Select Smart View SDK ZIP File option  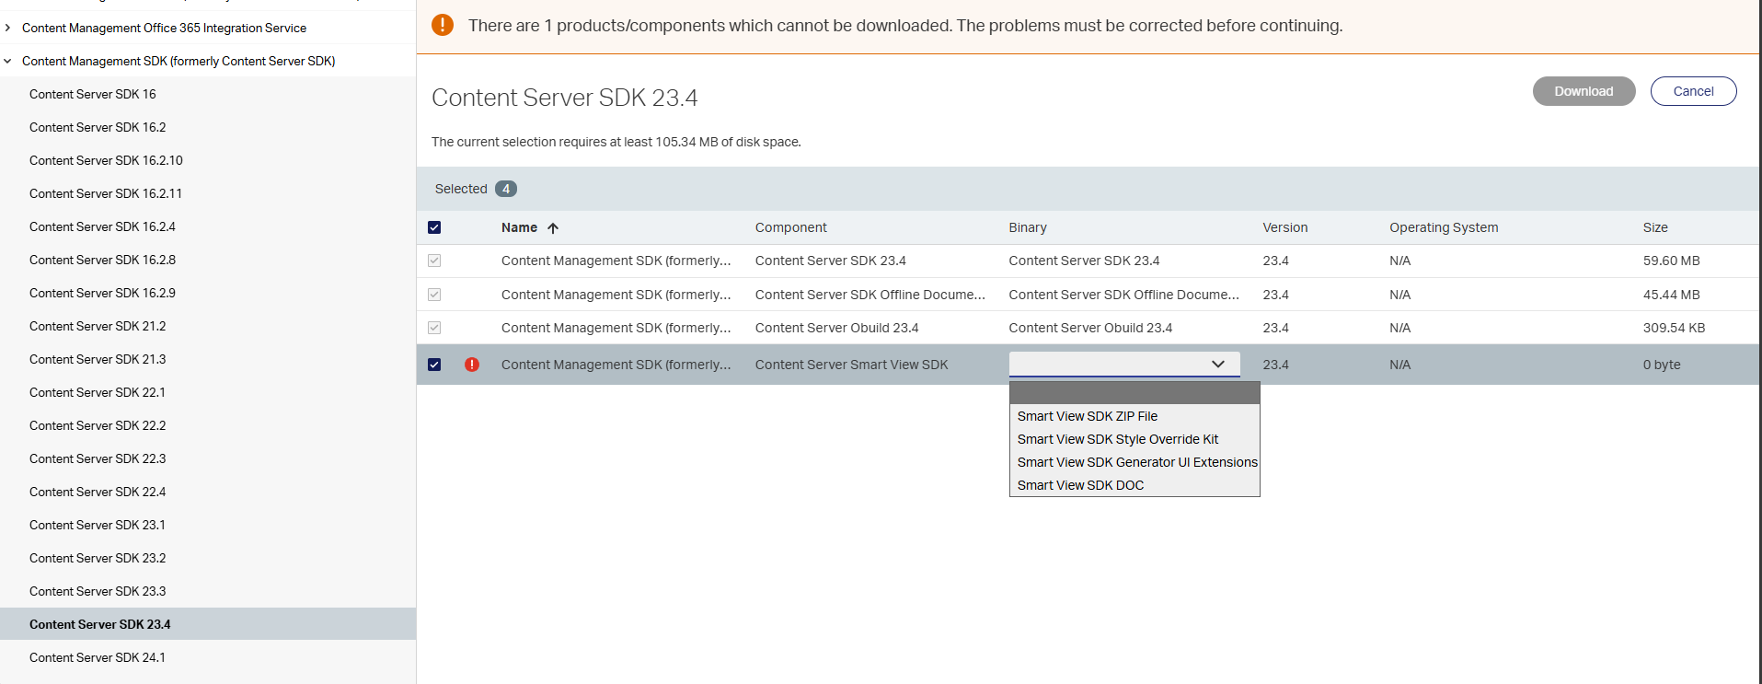(1134, 416)
